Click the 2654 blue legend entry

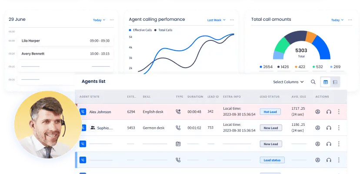pos(266,67)
